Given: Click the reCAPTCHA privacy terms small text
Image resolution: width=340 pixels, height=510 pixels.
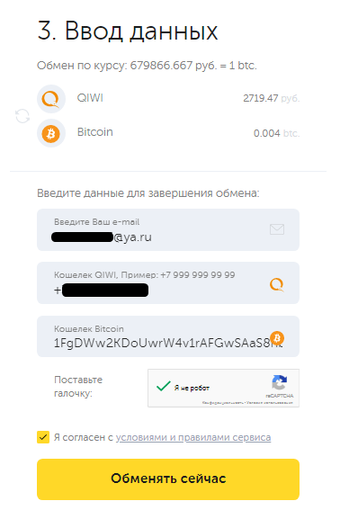Looking at the screenshot, I should 247,403.
